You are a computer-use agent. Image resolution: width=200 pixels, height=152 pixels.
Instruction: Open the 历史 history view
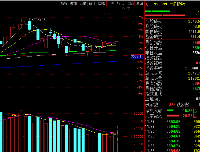pyautogui.click(x=83, y=3)
